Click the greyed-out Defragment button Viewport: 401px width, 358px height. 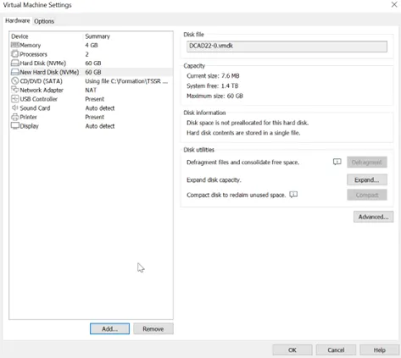point(367,162)
